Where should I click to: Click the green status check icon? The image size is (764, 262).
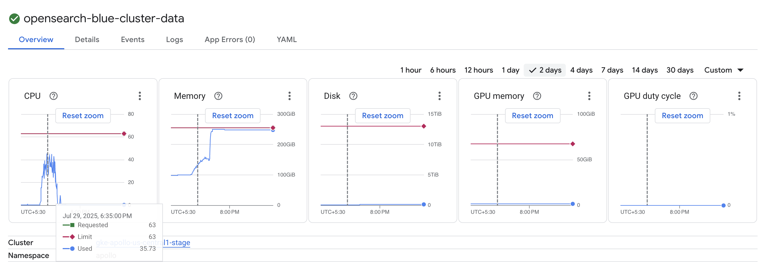14,19
